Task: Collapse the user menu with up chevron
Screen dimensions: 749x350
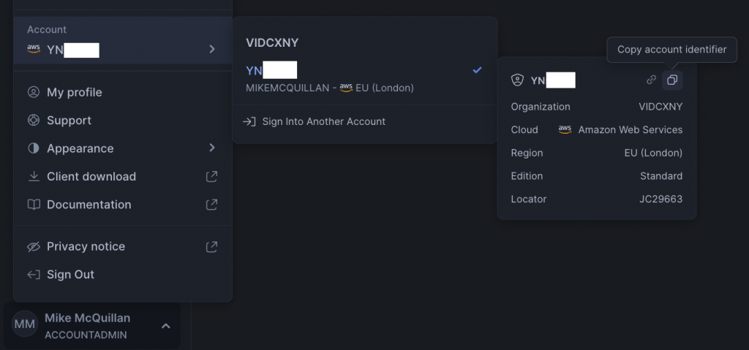Action: (166, 325)
